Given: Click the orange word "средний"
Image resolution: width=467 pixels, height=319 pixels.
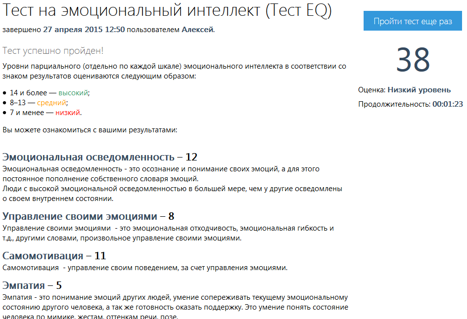Looking at the screenshot, I should point(51,103).
